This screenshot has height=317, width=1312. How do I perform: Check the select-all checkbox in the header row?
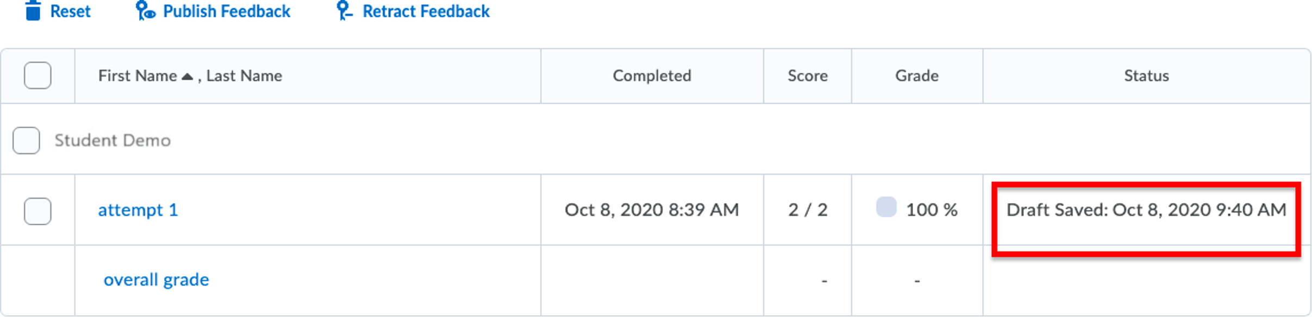[37, 76]
